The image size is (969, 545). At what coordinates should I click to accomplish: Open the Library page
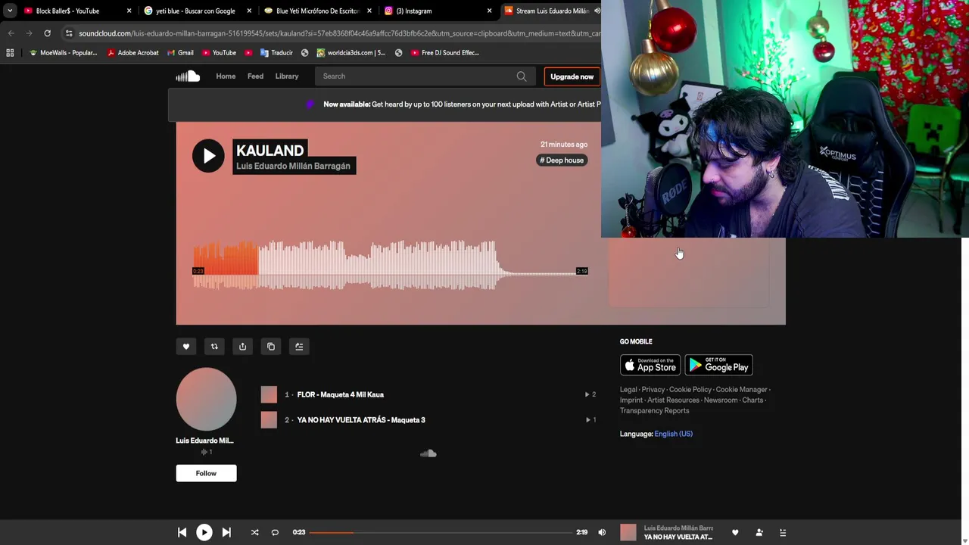click(287, 76)
